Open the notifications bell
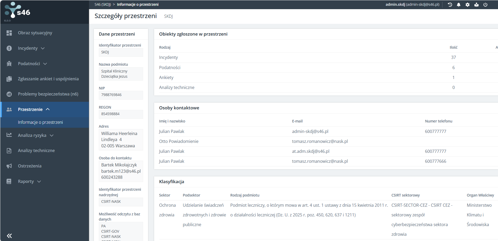 pos(459,5)
